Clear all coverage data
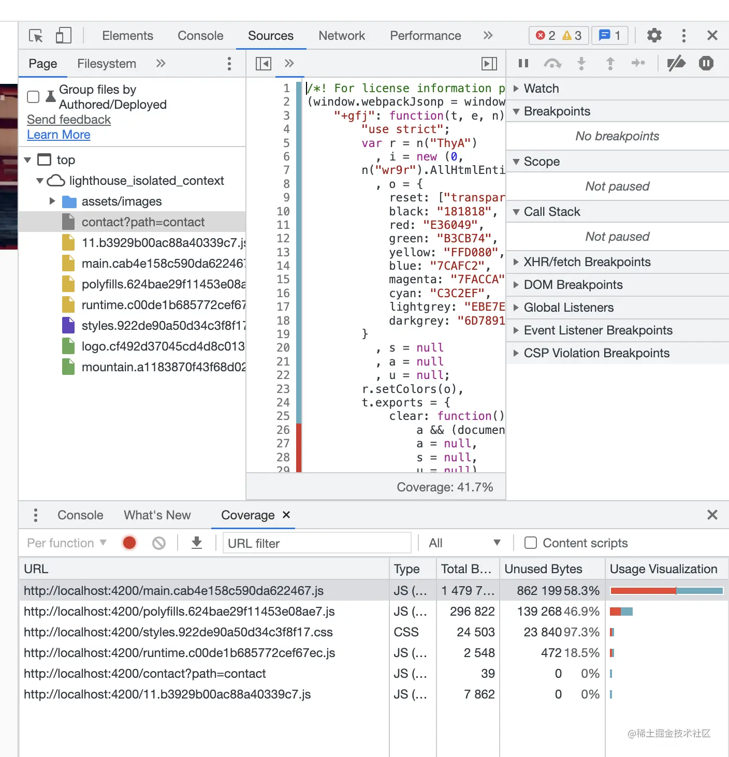 [159, 543]
